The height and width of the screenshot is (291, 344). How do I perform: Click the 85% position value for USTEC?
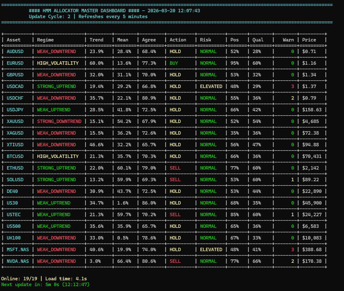click(x=234, y=214)
